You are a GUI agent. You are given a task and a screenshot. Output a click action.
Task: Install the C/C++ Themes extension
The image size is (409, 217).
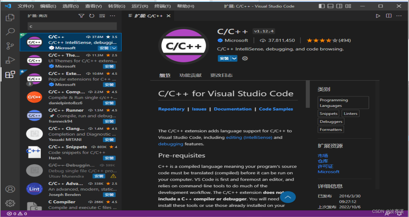[x=109, y=66]
